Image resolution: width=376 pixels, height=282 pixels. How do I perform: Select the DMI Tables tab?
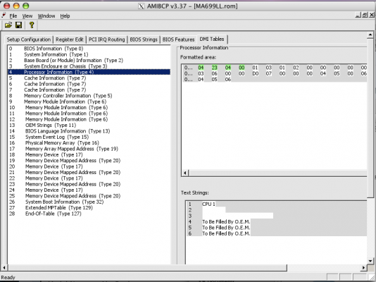click(212, 39)
